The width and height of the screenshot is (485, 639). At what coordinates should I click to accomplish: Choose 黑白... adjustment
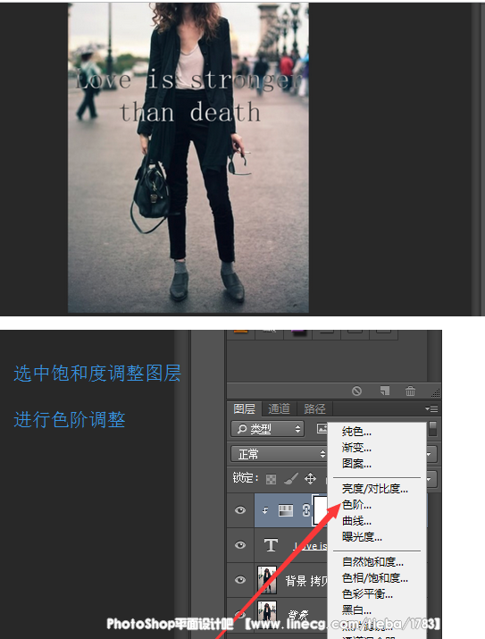click(x=356, y=610)
